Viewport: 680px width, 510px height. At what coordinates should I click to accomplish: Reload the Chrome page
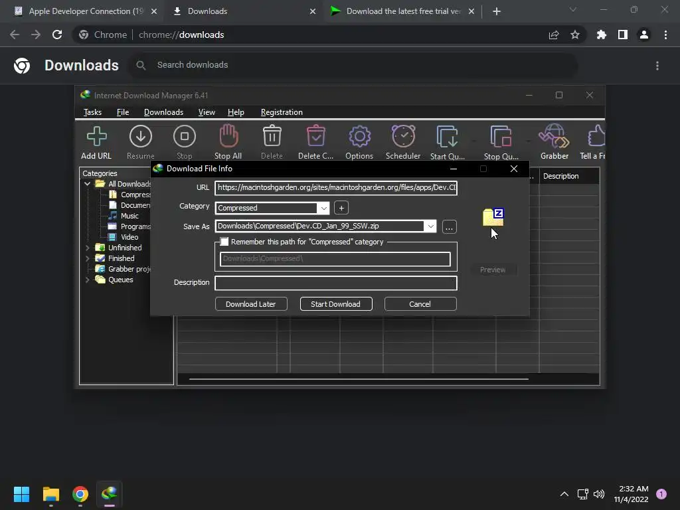click(x=57, y=35)
